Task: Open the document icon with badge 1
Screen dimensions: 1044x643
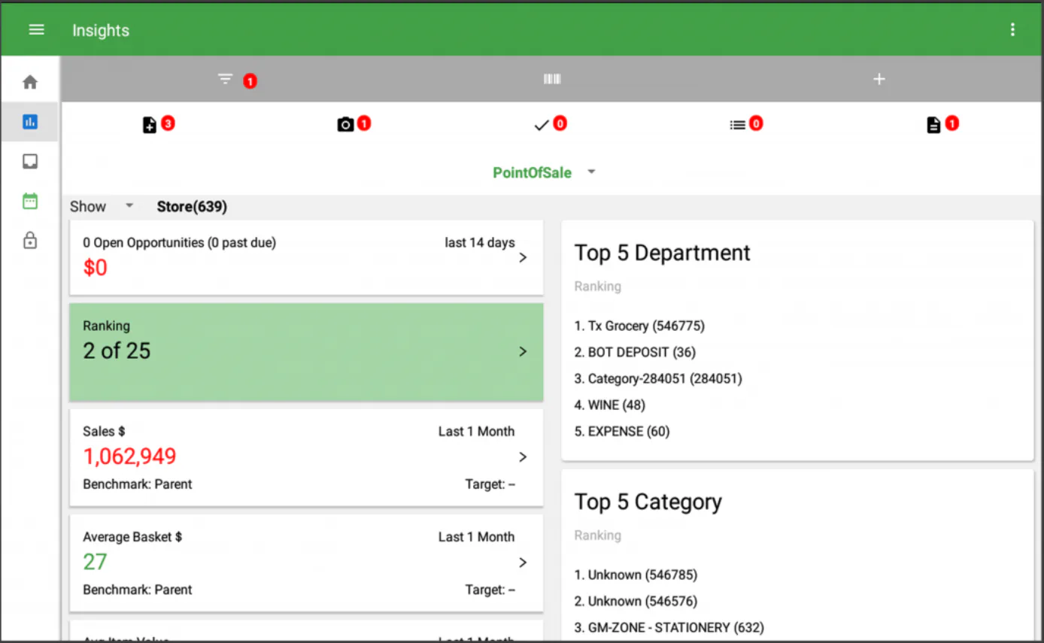Action: (933, 124)
